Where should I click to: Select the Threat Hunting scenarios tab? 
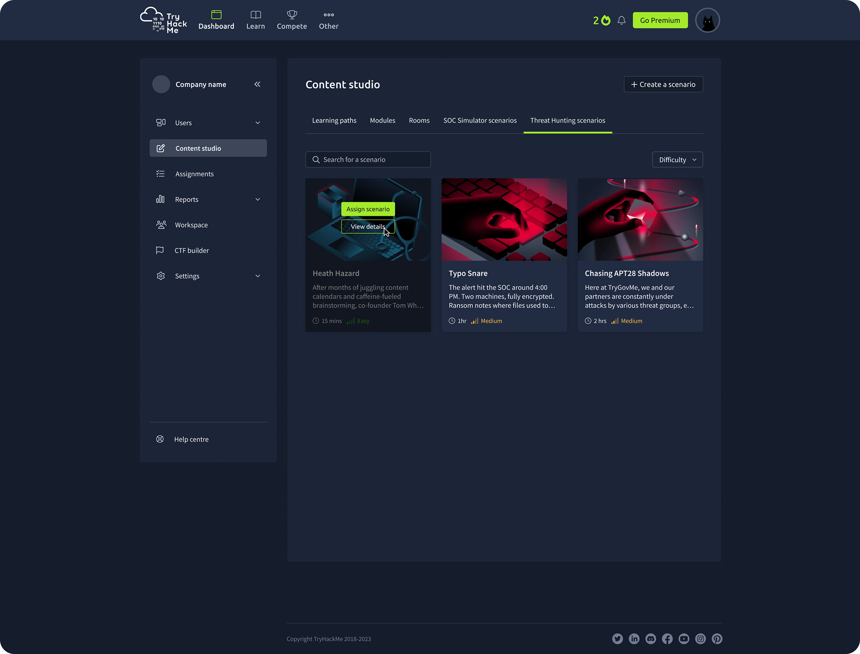(x=568, y=120)
